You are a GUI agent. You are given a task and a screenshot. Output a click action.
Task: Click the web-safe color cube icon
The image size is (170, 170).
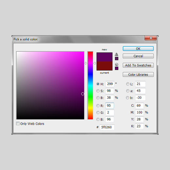pyautogui.click(x=116, y=64)
